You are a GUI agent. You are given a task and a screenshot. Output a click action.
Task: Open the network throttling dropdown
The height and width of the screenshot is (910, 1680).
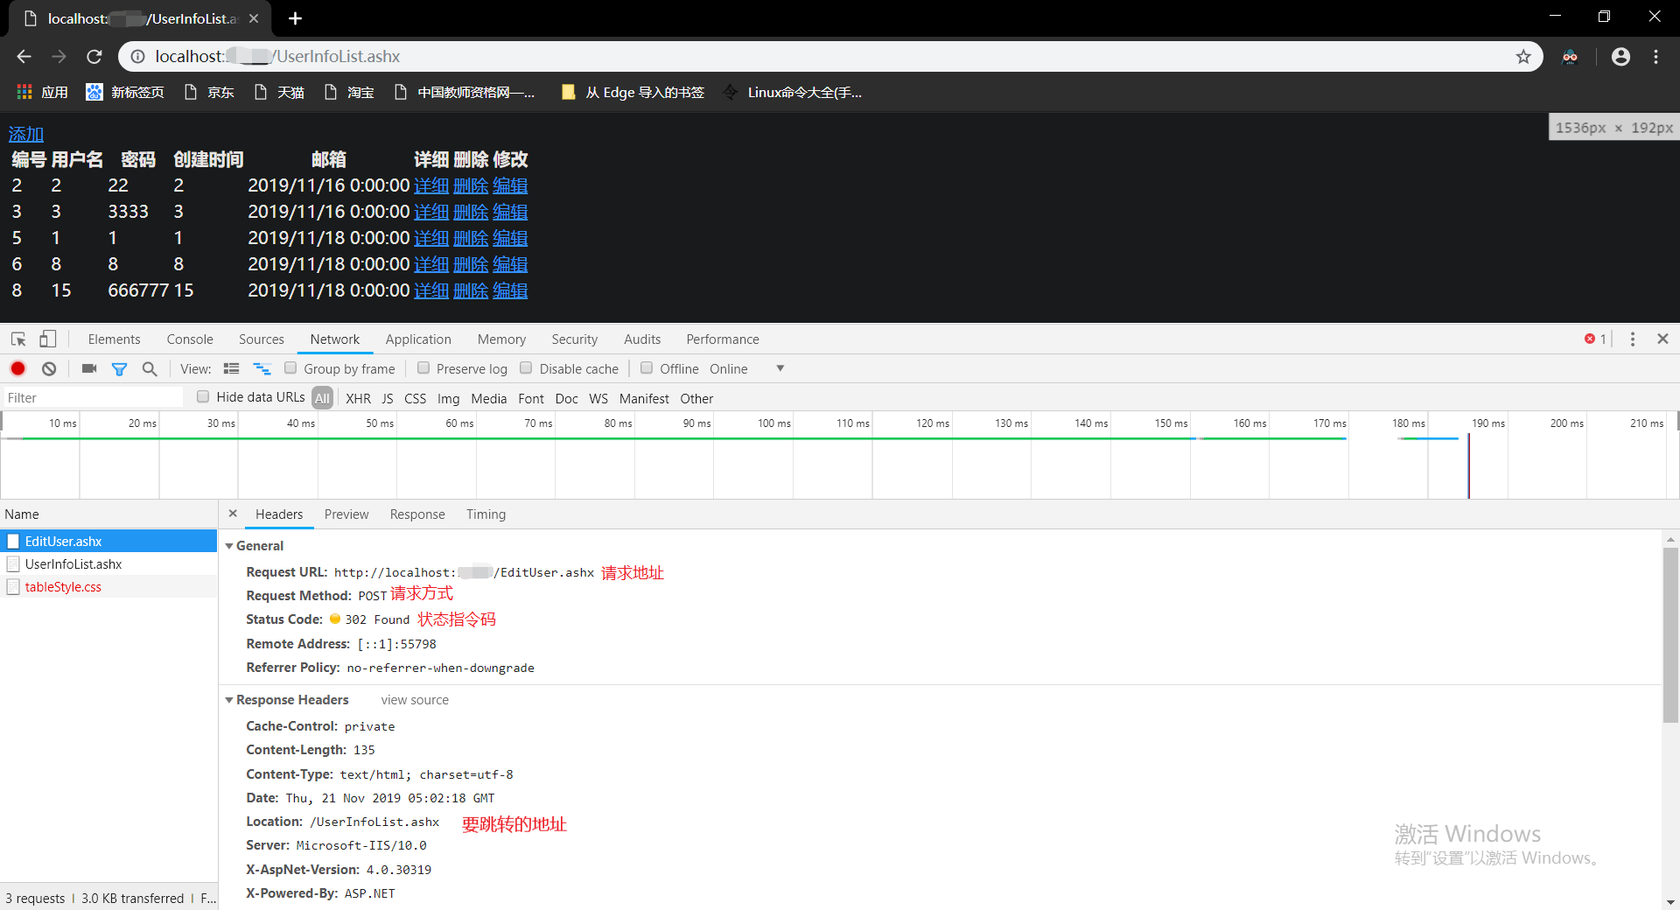tap(780, 368)
